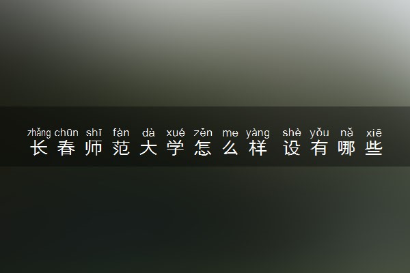Screen dimensions: 410x273
Task: Click the Chinese character 长
Action: coord(39,148)
